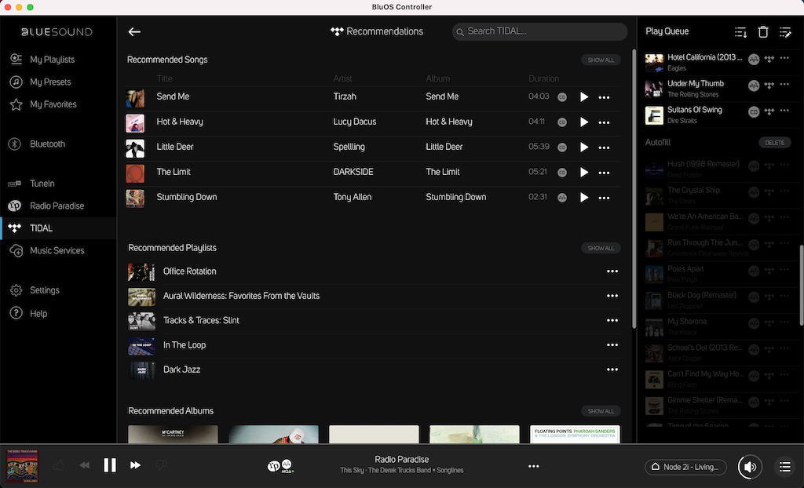Open more options for The Limit
Viewport: 804px width, 488px height.
pos(604,173)
